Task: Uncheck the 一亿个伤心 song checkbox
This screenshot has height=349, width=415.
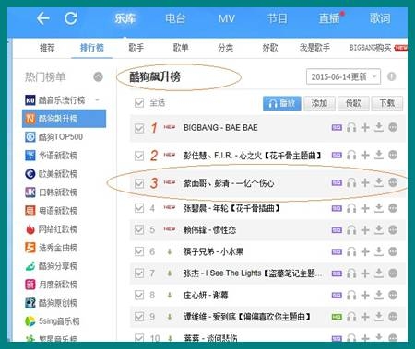Action: pyautogui.click(x=139, y=183)
